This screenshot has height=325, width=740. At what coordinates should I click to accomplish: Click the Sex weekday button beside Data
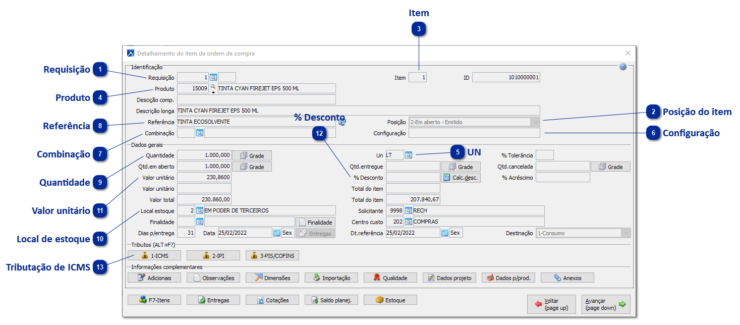pos(288,233)
